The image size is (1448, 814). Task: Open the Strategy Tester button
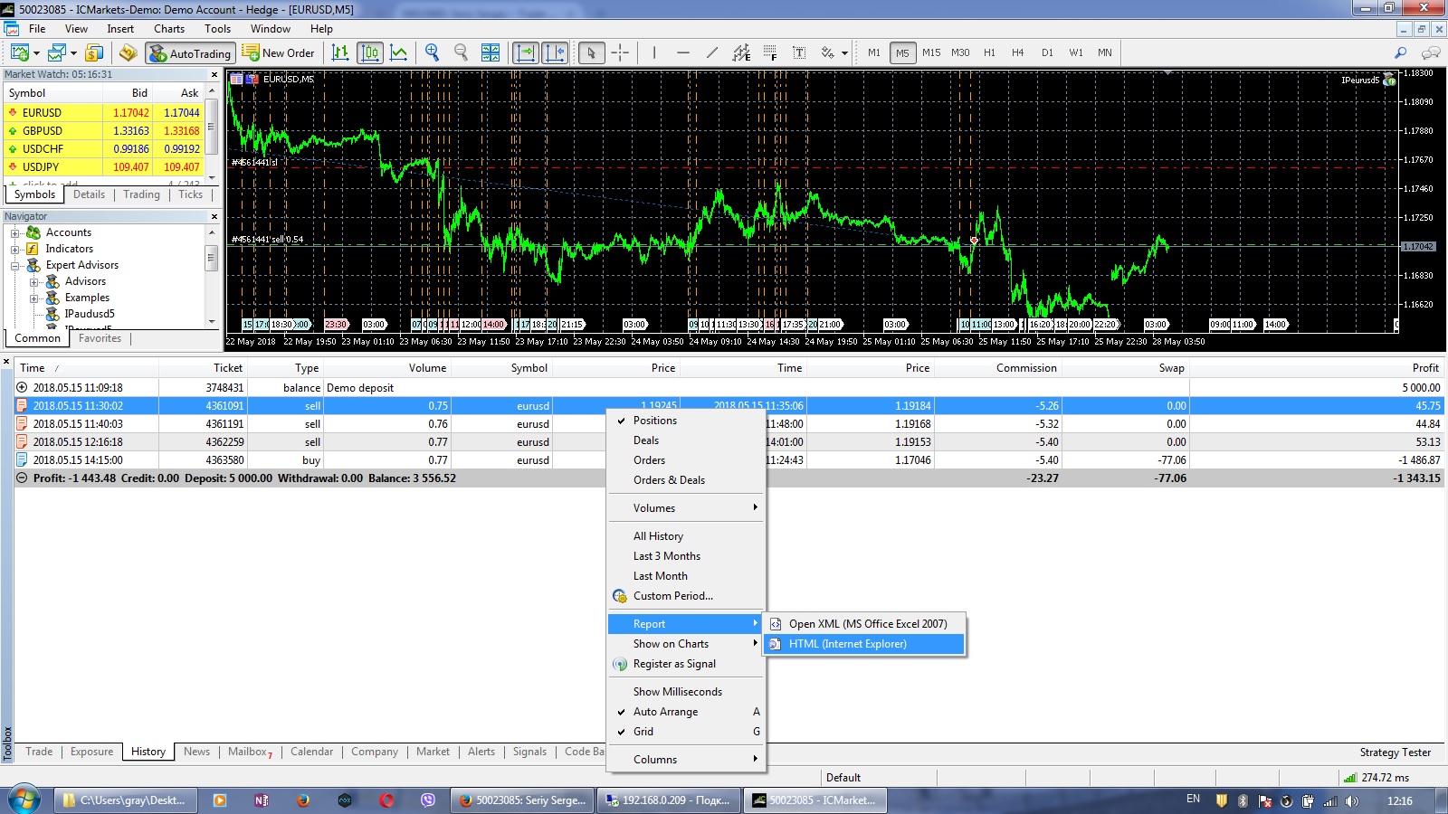pyautogui.click(x=1396, y=752)
